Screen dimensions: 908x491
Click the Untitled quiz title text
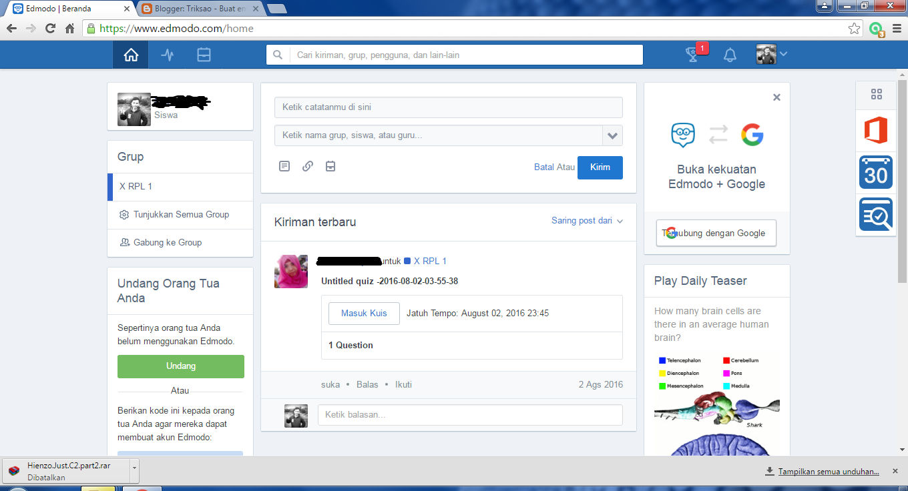click(389, 282)
